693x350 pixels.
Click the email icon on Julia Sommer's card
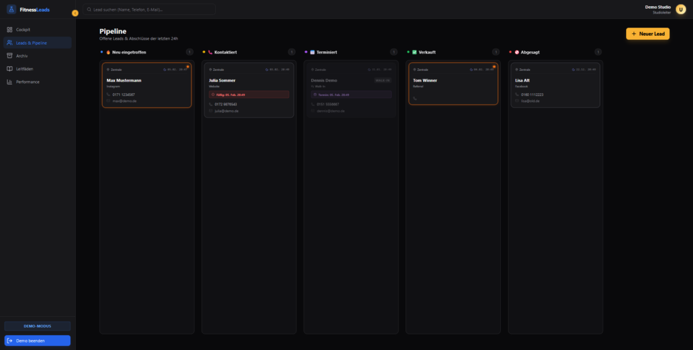point(210,111)
